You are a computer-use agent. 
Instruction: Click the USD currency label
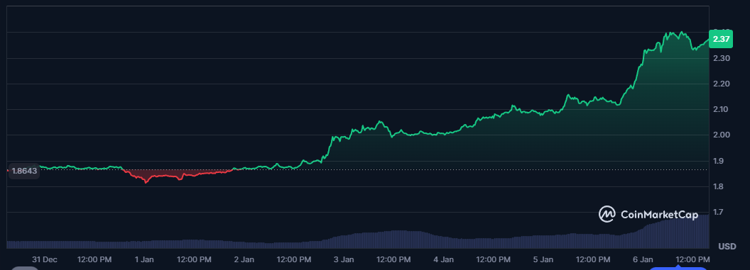tap(727, 247)
